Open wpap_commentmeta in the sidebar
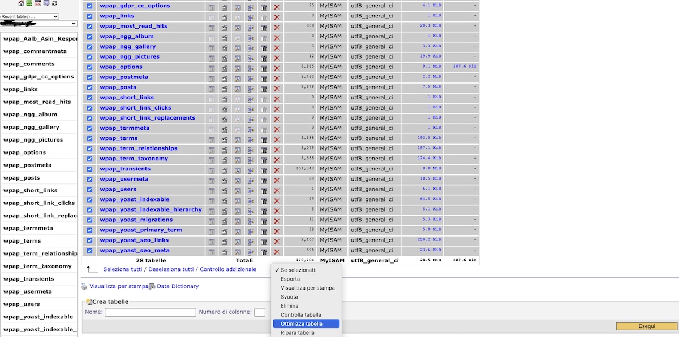Image resolution: width=679 pixels, height=337 pixels. (x=35, y=51)
